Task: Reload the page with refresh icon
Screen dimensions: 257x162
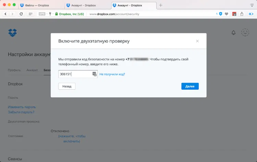Action: tap(21, 14)
